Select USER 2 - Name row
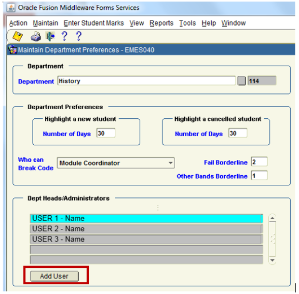299x294 pixels. pyautogui.click(x=146, y=229)
